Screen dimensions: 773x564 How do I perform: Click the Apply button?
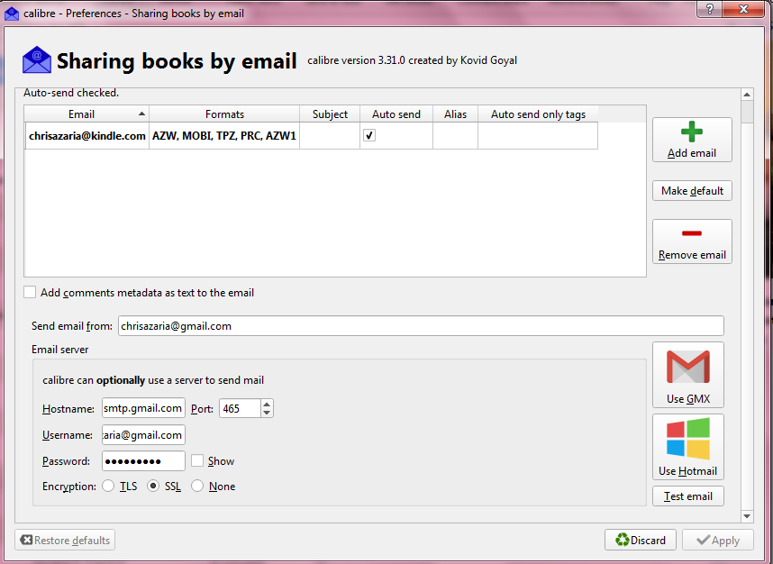[717, 540]
